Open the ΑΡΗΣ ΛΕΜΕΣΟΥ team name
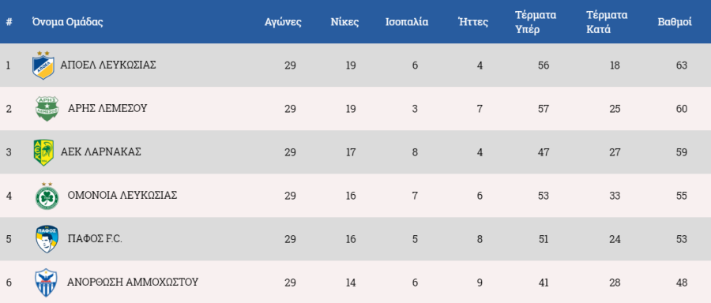This screenshot has height=303, width=711. (107, 108)
